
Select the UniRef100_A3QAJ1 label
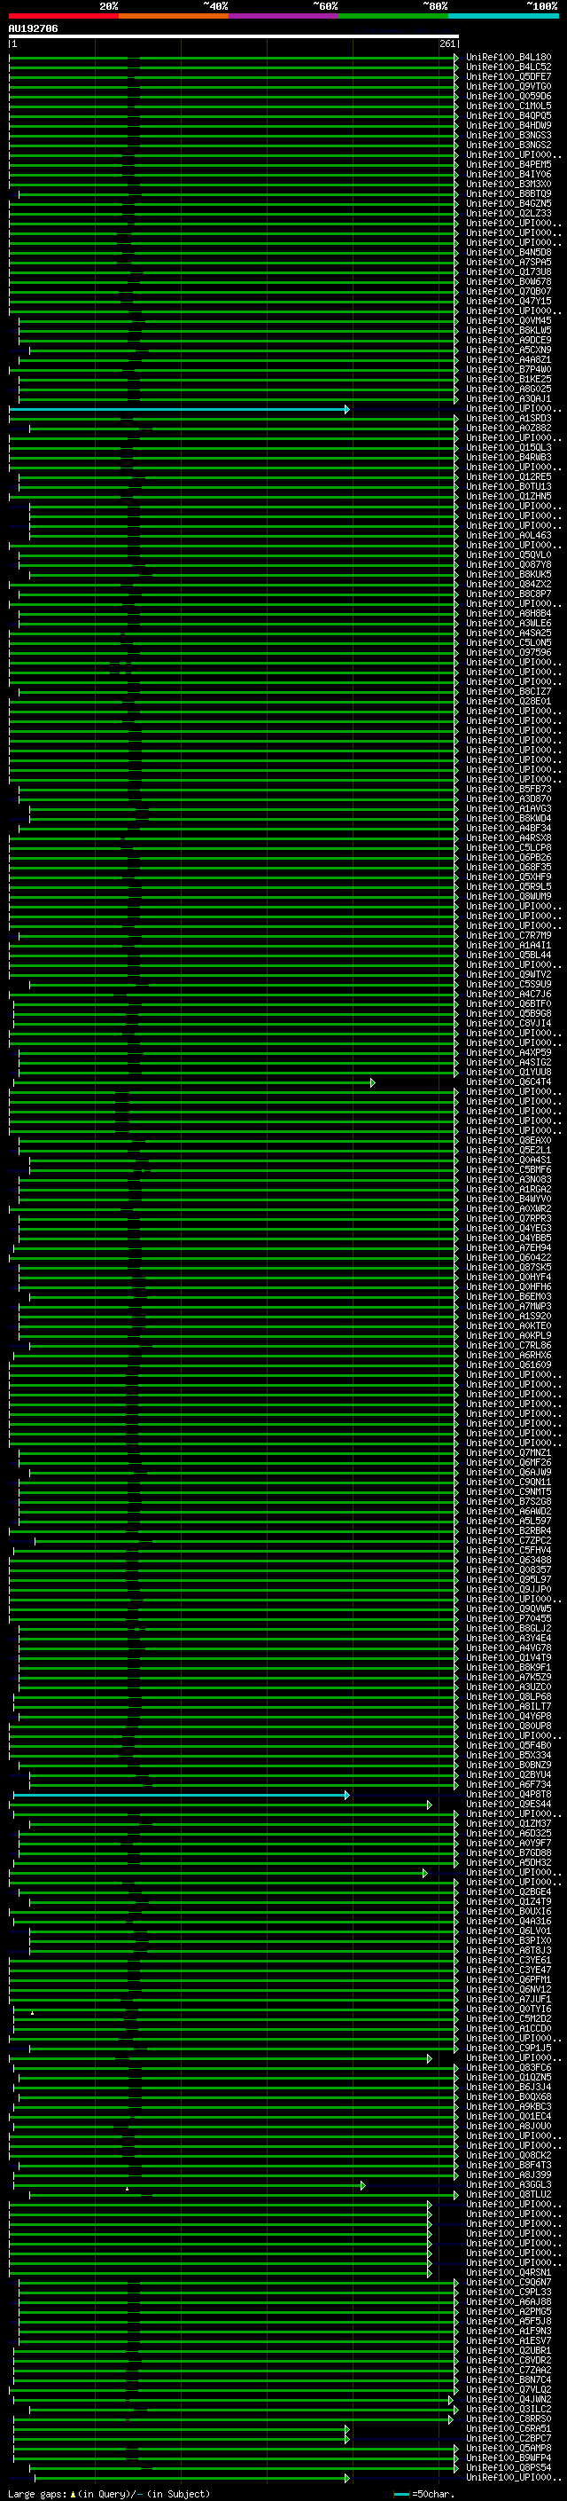509,399
